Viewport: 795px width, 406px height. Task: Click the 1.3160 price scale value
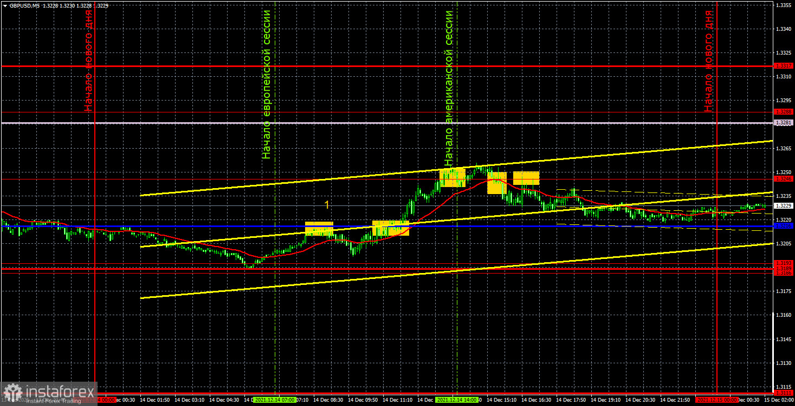[x=783, y=315]
